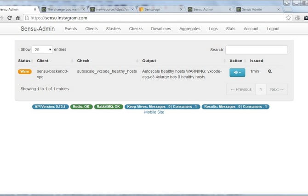Open the Show entries count dropdown
The height and width of the screenshot is (196, 308).
(x=42, y=49)
